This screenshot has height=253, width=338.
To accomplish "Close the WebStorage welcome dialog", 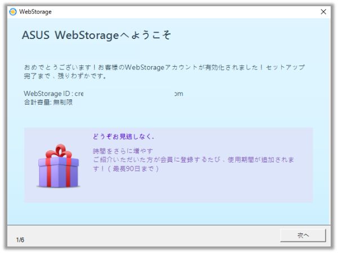I will [x=323, y=12].
